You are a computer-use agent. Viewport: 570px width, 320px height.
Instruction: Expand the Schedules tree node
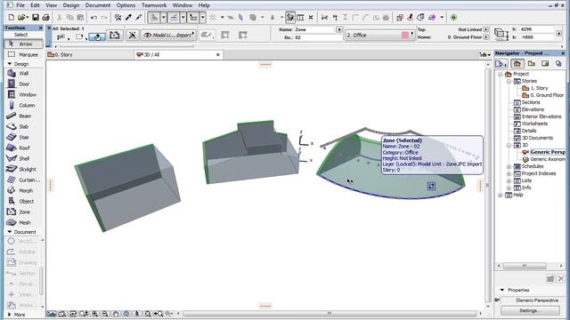(x=509, y=166)
